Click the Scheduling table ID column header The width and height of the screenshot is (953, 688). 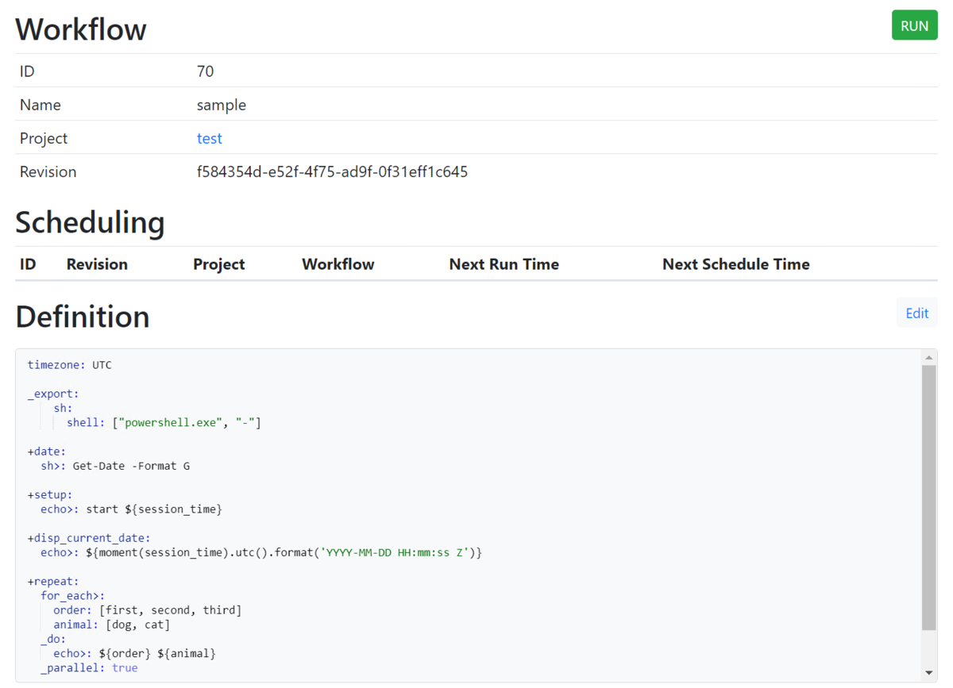(28, 264)
